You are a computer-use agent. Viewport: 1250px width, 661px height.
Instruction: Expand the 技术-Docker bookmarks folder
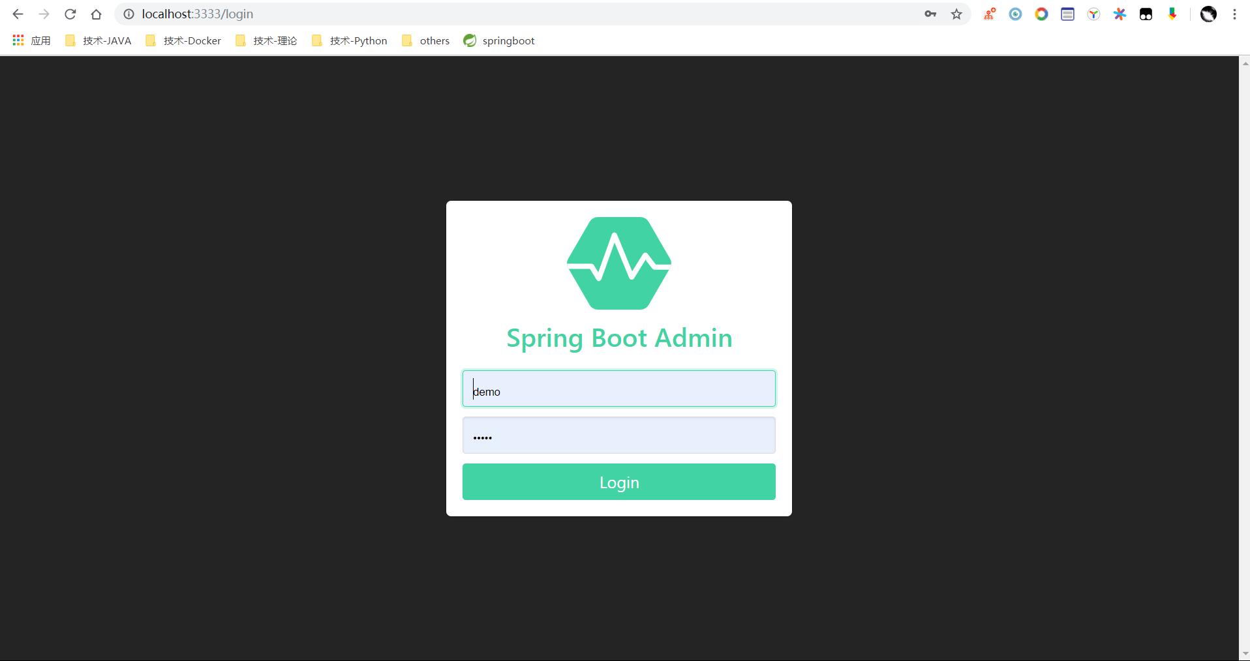(183, 40)
